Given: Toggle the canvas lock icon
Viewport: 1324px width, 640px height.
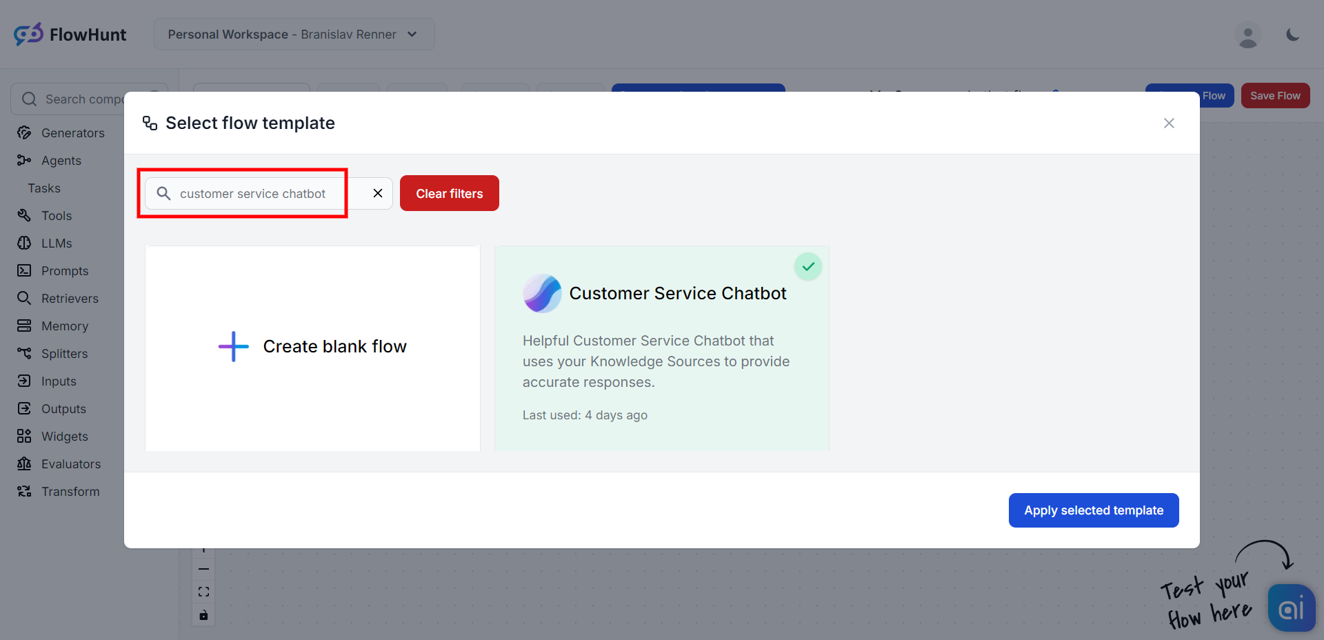Looking at the screenshot, I should pyautogui.click(x=203, y=615).
